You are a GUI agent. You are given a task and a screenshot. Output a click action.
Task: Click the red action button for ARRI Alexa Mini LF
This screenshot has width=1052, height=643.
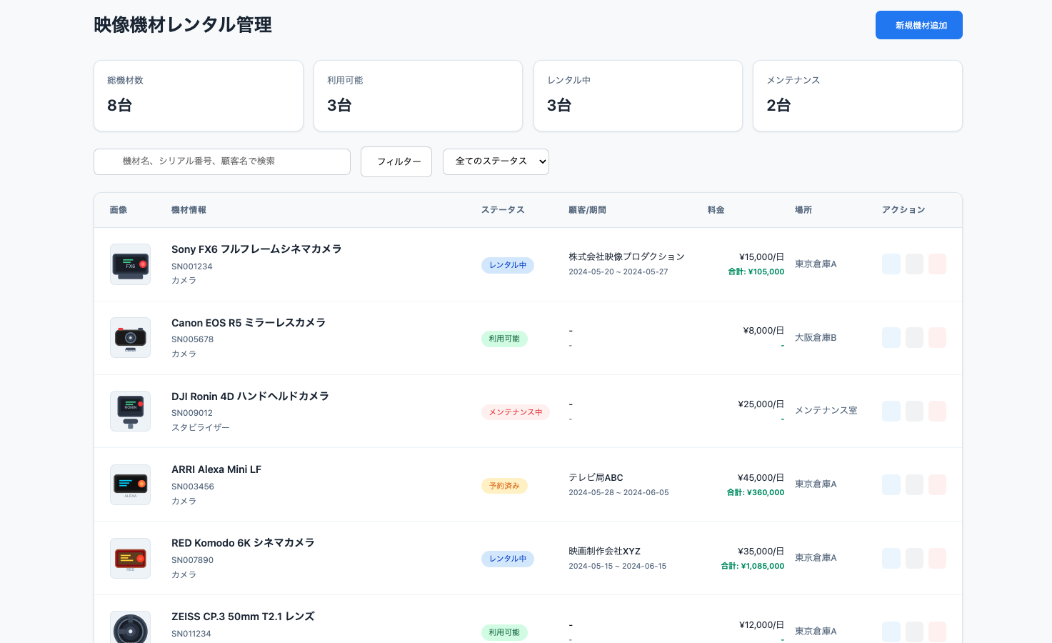coord(937,484)
